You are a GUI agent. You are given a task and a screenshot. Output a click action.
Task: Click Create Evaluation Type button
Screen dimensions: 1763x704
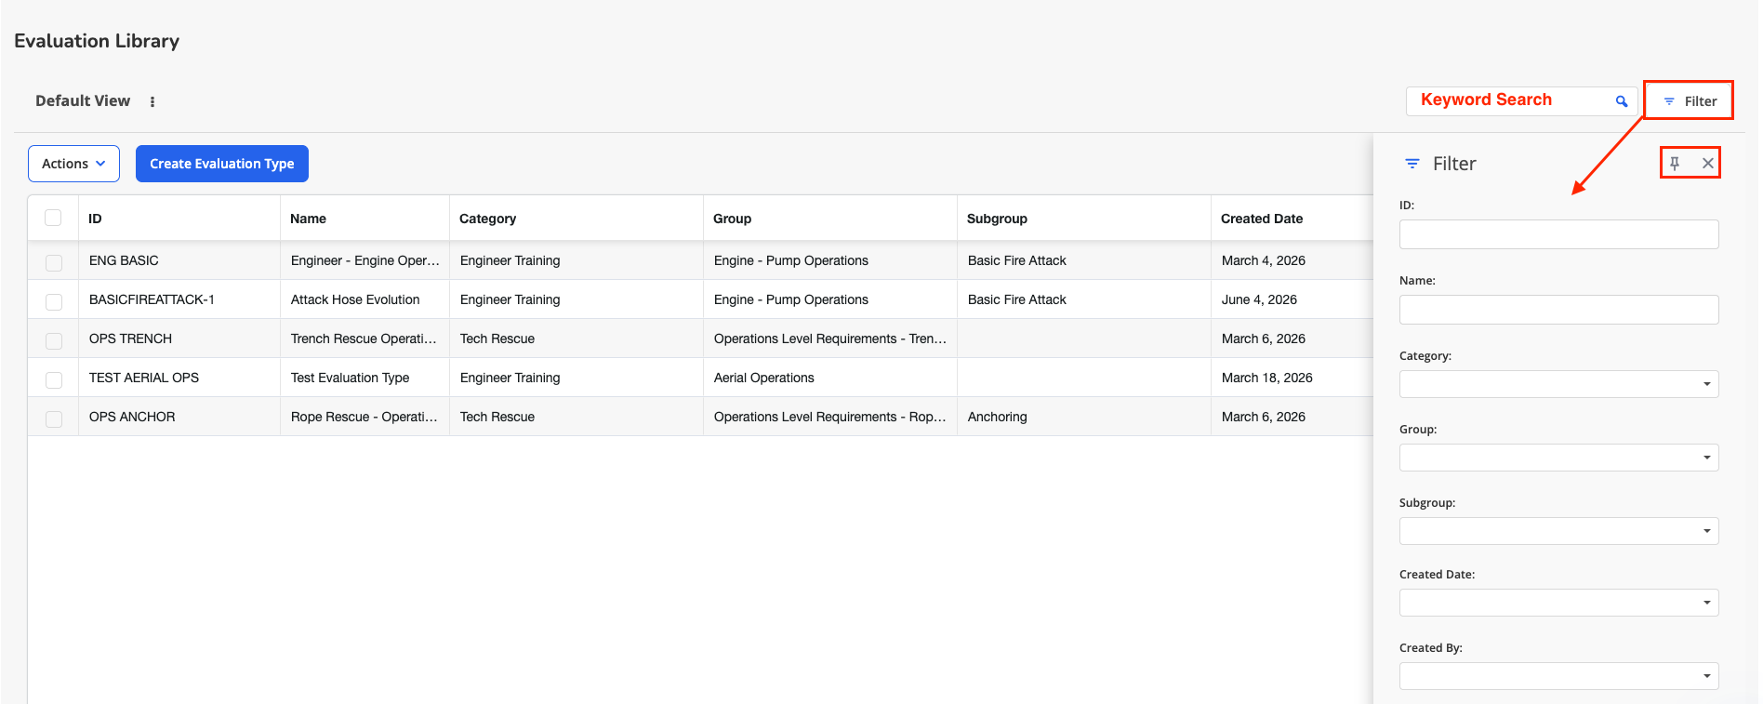click(222, 164)
